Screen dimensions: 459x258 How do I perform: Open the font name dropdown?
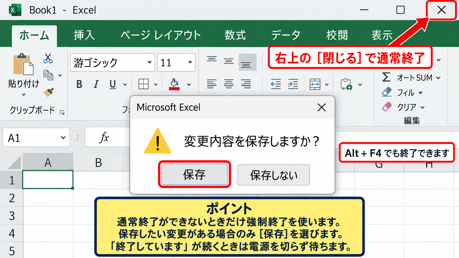[149, 63]
